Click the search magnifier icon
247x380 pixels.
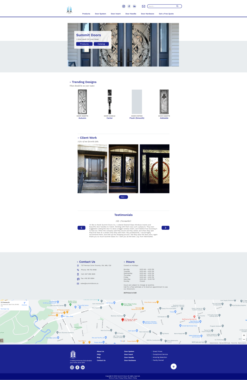point(177,6)
